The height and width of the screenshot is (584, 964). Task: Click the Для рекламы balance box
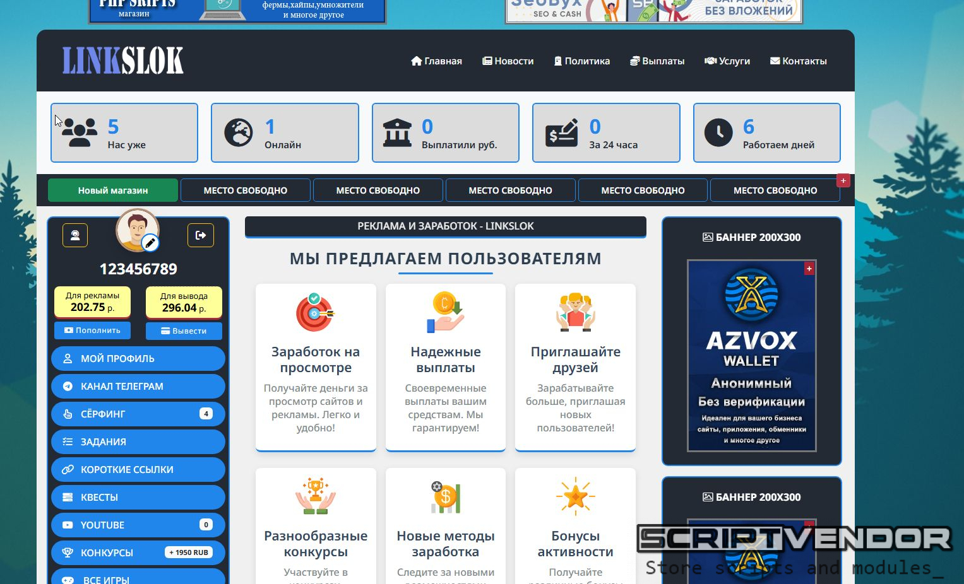pyautogui.click(x=92, y=302)
